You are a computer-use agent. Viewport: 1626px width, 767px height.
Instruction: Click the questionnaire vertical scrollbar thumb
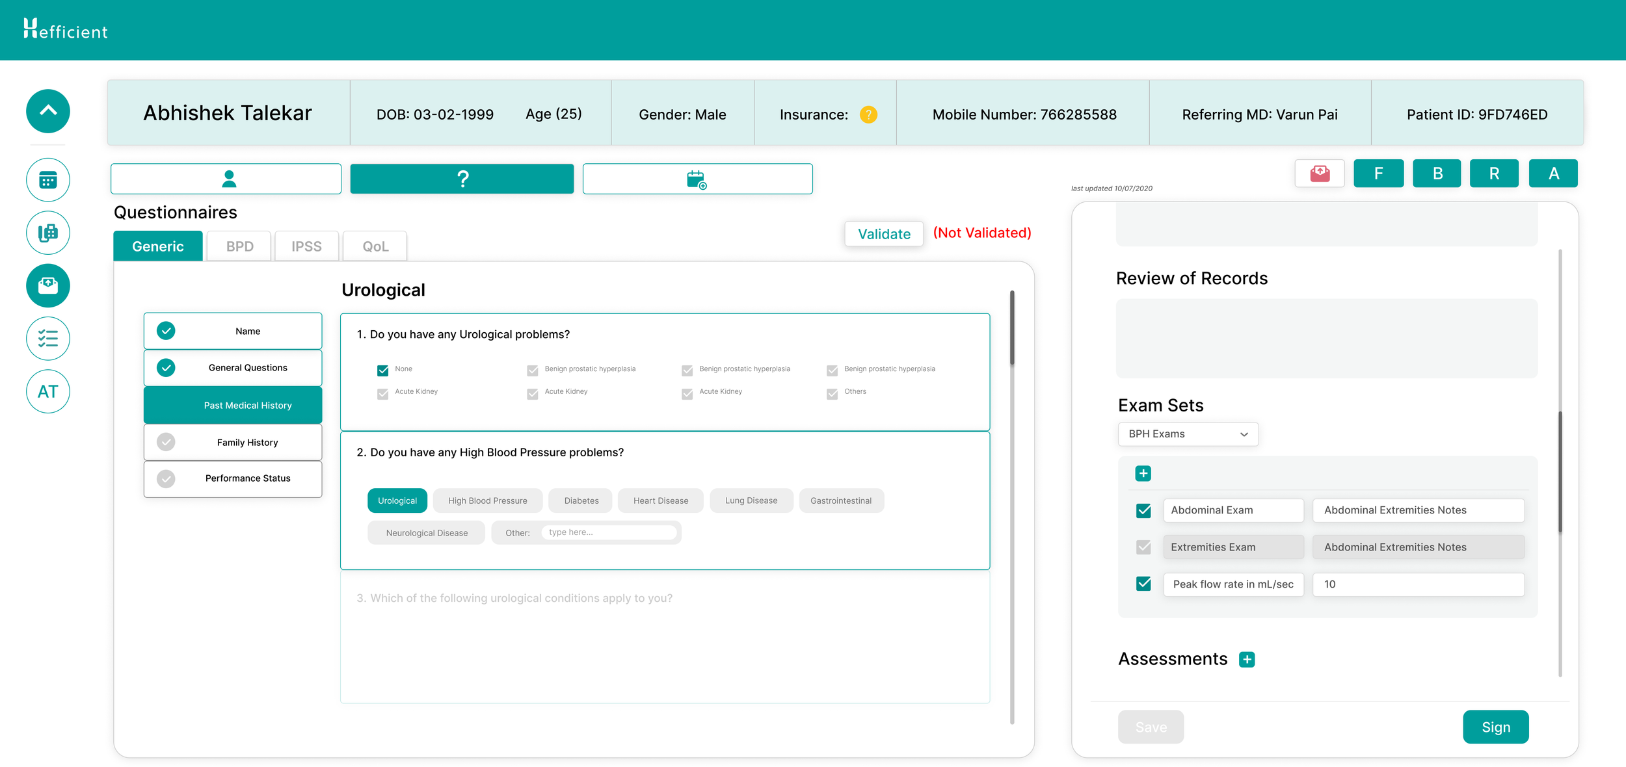coord(1012,328)
